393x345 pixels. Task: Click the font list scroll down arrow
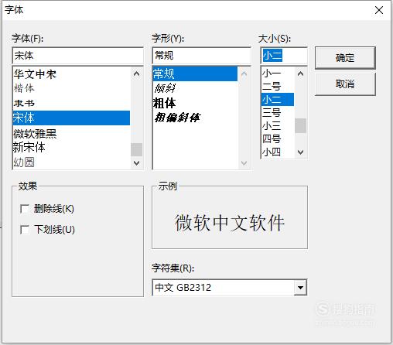click(137, 163)
